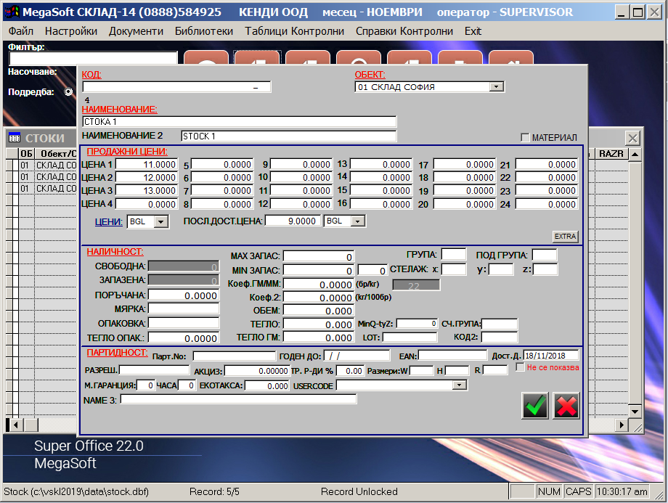The width and height of the screenshot is (668, 503).
Task: Enable the МАТЕРИАЛ checkbox
Action: pos(525,138)
